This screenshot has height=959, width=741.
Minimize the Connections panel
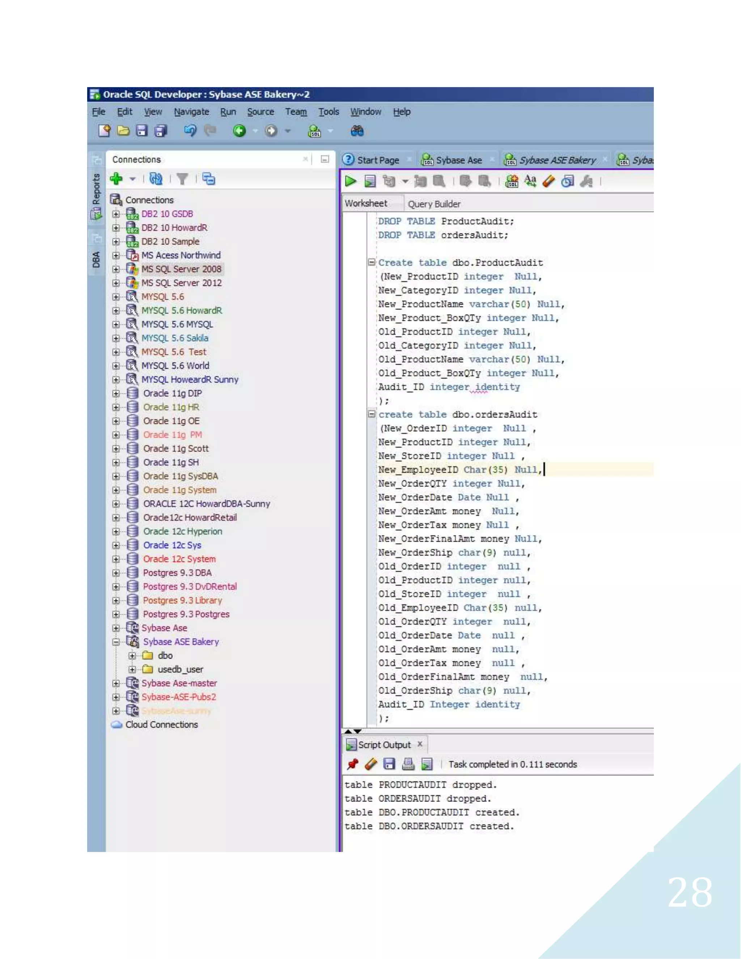325,159
